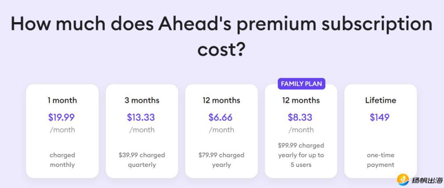444x188 pixels.
Task: Click "charged monthly" text
Action: 62,160
